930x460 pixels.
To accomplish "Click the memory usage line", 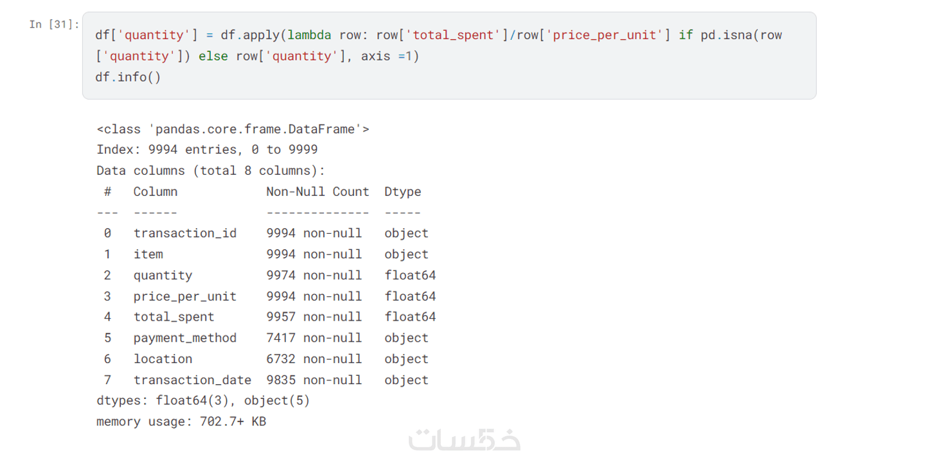I will (181, 421).
